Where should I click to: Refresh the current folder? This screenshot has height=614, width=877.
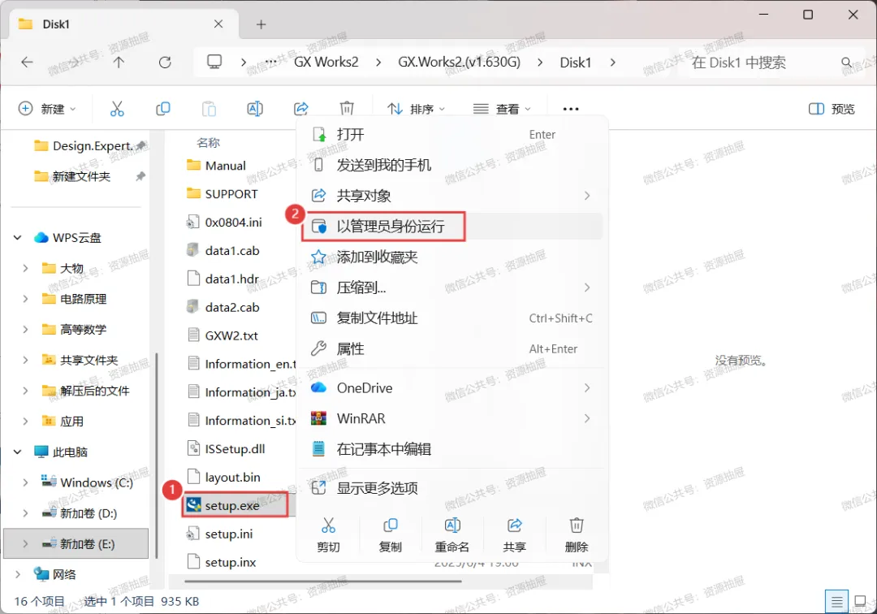click(x=165, y=62)
